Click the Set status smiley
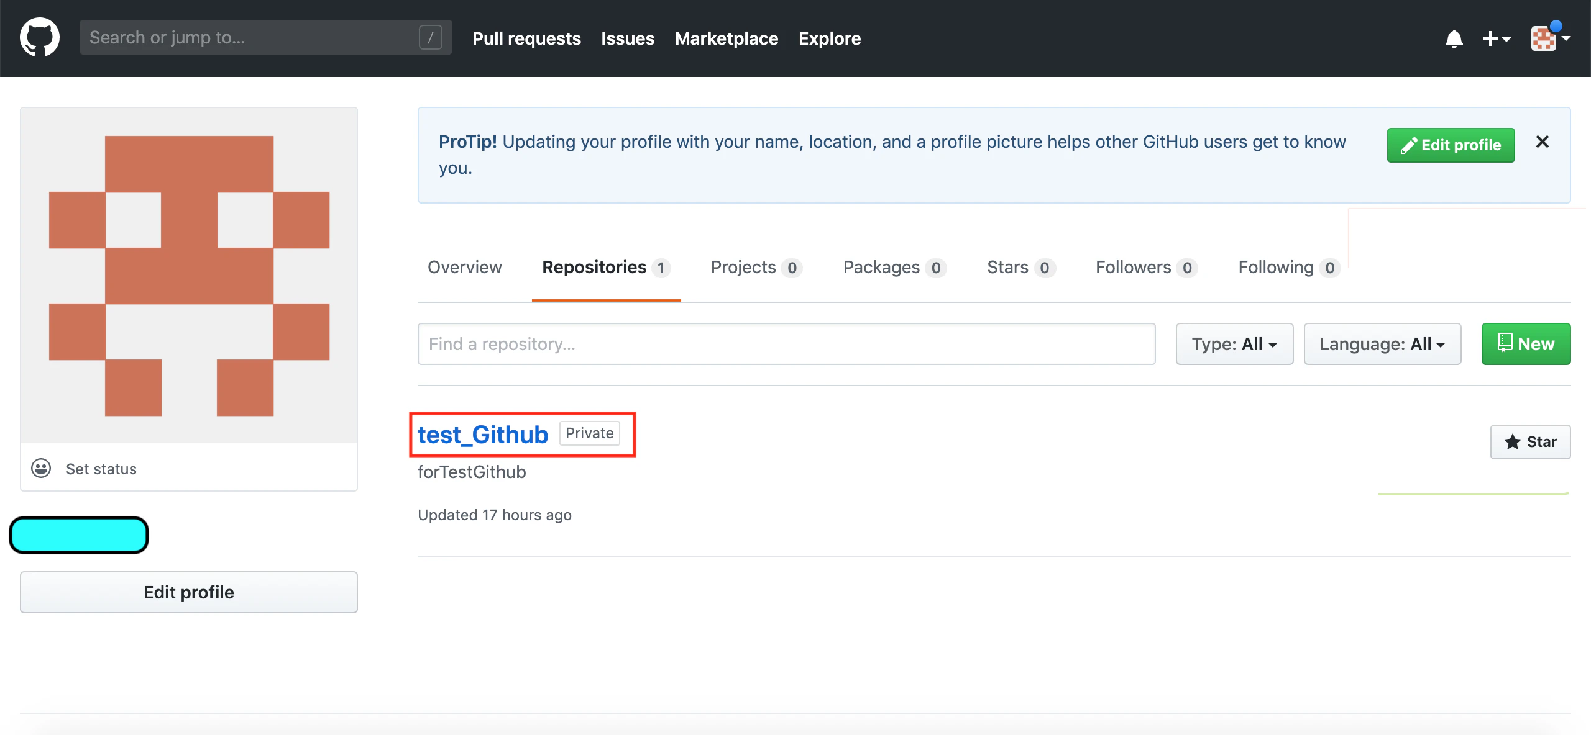 pyautogui.click(x=41, y=468)
